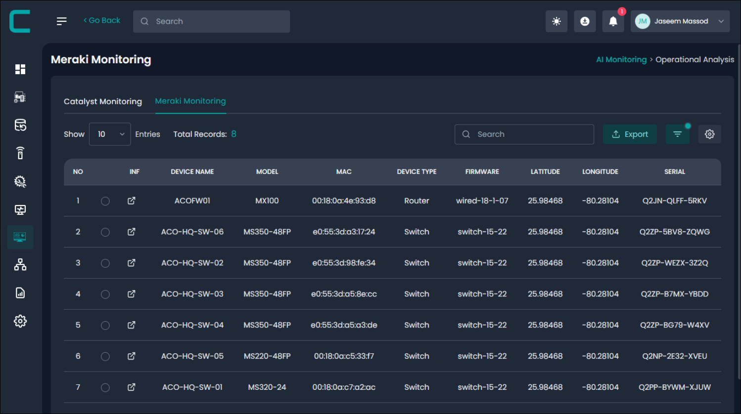Viewport: 741px width, 414px height.
Task: Click device name ACO-HQ-SW-03
Action: click(192, 294)
